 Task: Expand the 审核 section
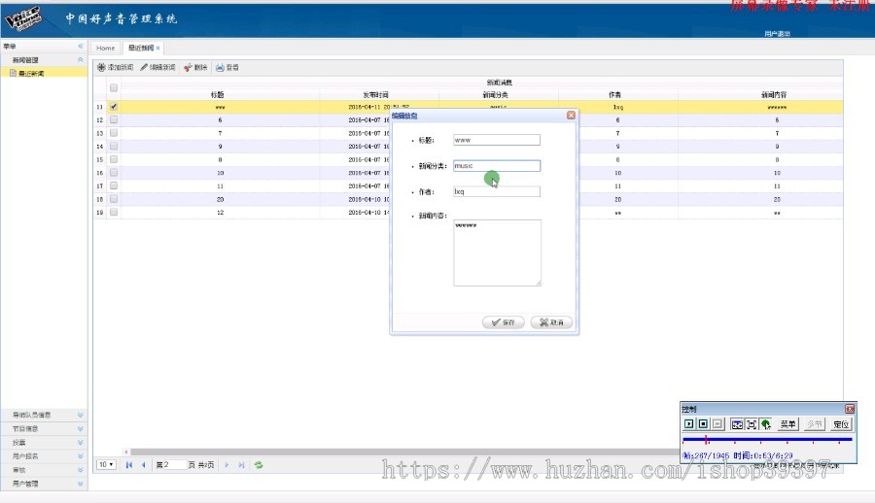click(81, 470)
